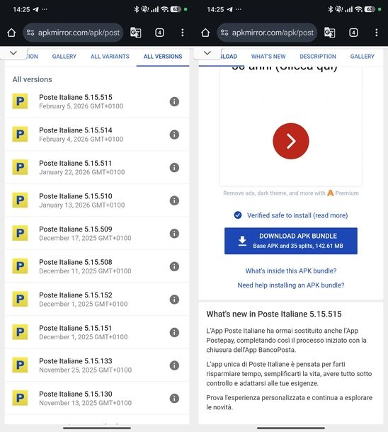Show info for Poste Italiane 5.15.514

174,135
